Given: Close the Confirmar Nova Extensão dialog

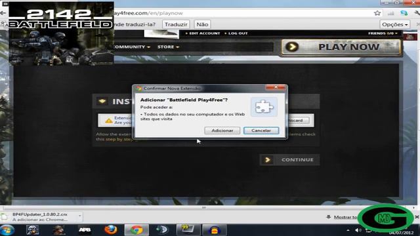Looking at the screenshot, I should tap(276, 87).
